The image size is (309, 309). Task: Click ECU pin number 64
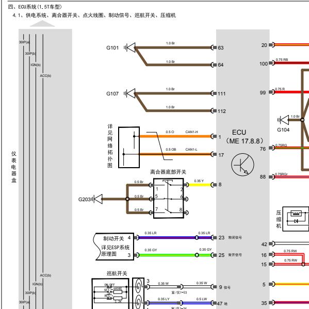pyautogui.click(x=221, y=65)
